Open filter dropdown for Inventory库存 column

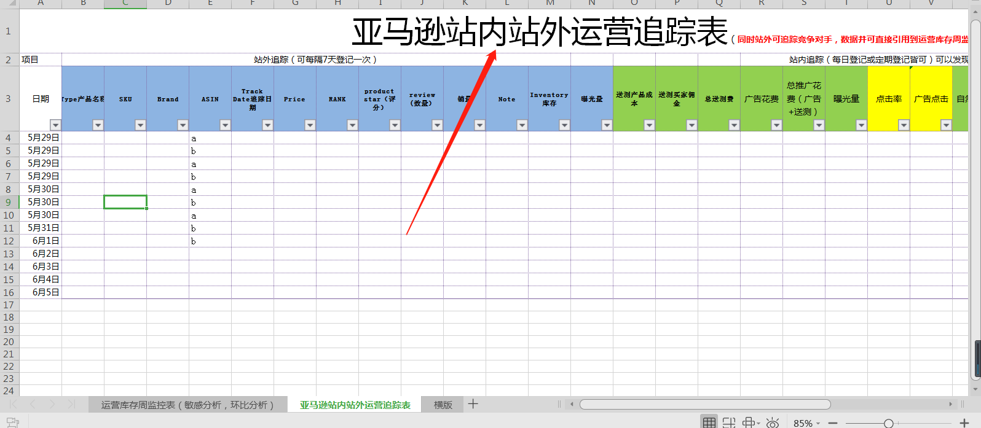(564, 125)
